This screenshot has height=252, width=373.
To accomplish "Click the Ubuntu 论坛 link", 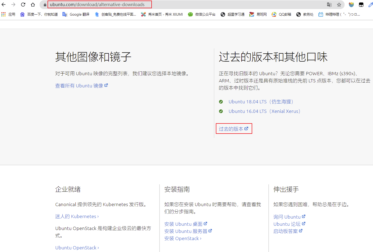I will [x=287, y=224].
